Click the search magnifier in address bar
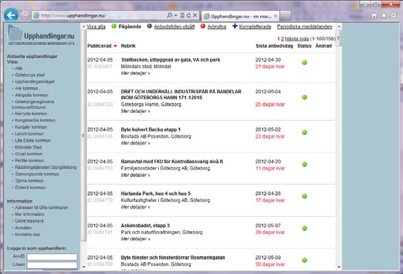403x274 pixels. click(x=169, y=15)
